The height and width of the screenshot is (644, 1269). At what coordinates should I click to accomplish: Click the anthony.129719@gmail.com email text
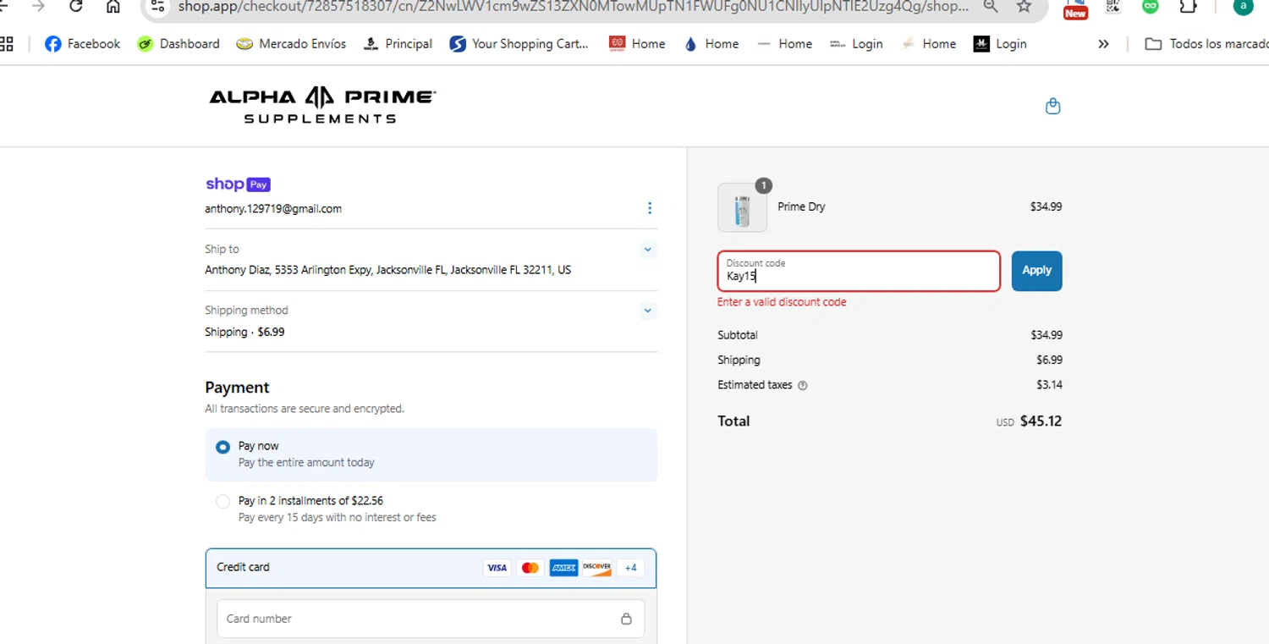pyautogui.click(x=273, y=209)
